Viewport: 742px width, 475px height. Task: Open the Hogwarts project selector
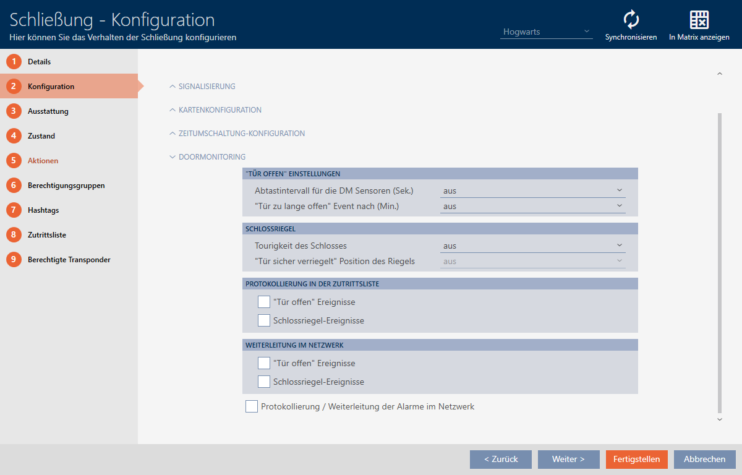coord(546,32)
